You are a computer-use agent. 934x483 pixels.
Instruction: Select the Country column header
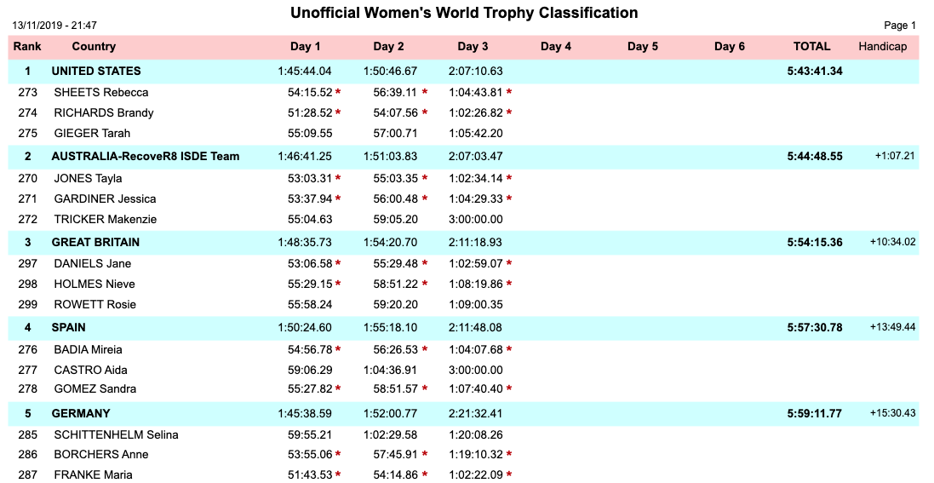coord(94,47)
